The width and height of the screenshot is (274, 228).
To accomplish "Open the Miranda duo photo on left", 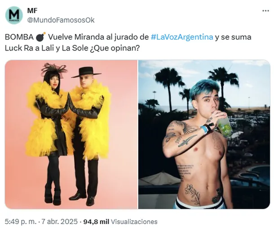I will tap(71, 134).
